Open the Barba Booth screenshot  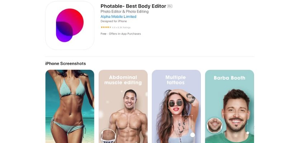tap(230, 106)
